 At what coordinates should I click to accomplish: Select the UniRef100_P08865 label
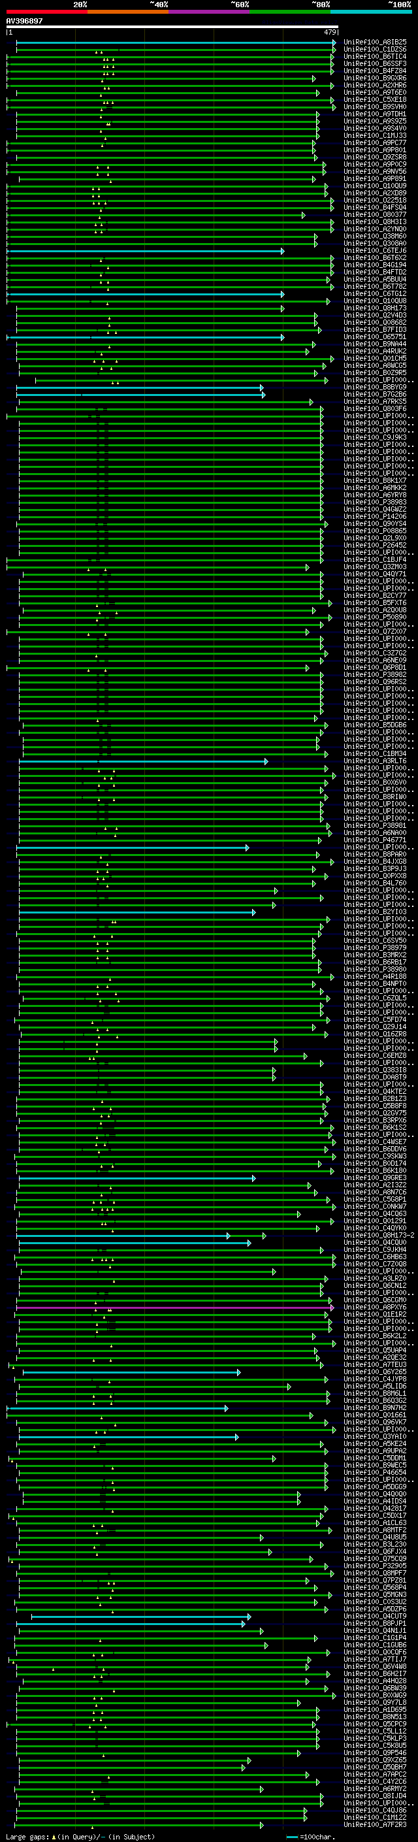click(x=374, y=531)
